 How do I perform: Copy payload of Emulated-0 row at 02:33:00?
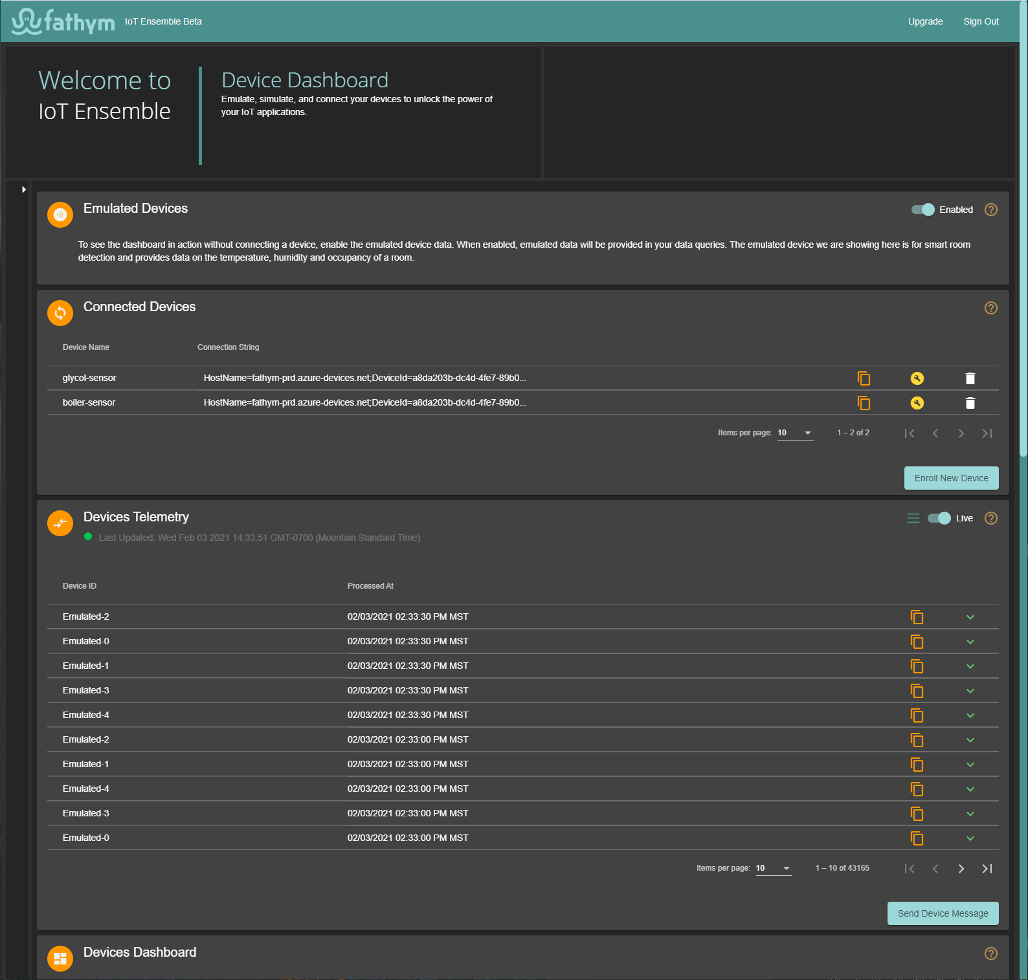tap(917, 838)
